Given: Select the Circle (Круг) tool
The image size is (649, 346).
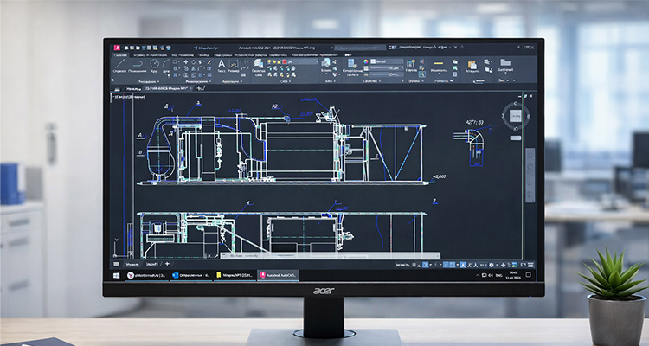Looking at the screenshot, I should click(x=155, y=66).
